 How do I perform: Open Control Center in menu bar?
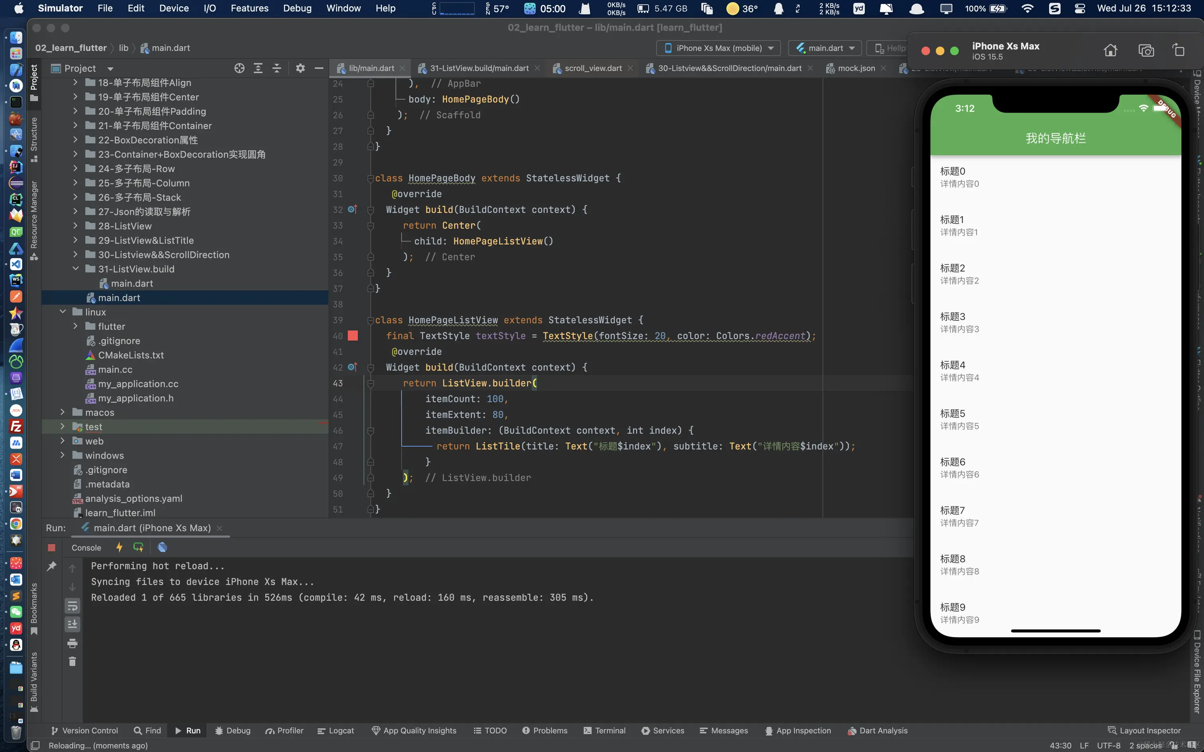pos(1080,8)
